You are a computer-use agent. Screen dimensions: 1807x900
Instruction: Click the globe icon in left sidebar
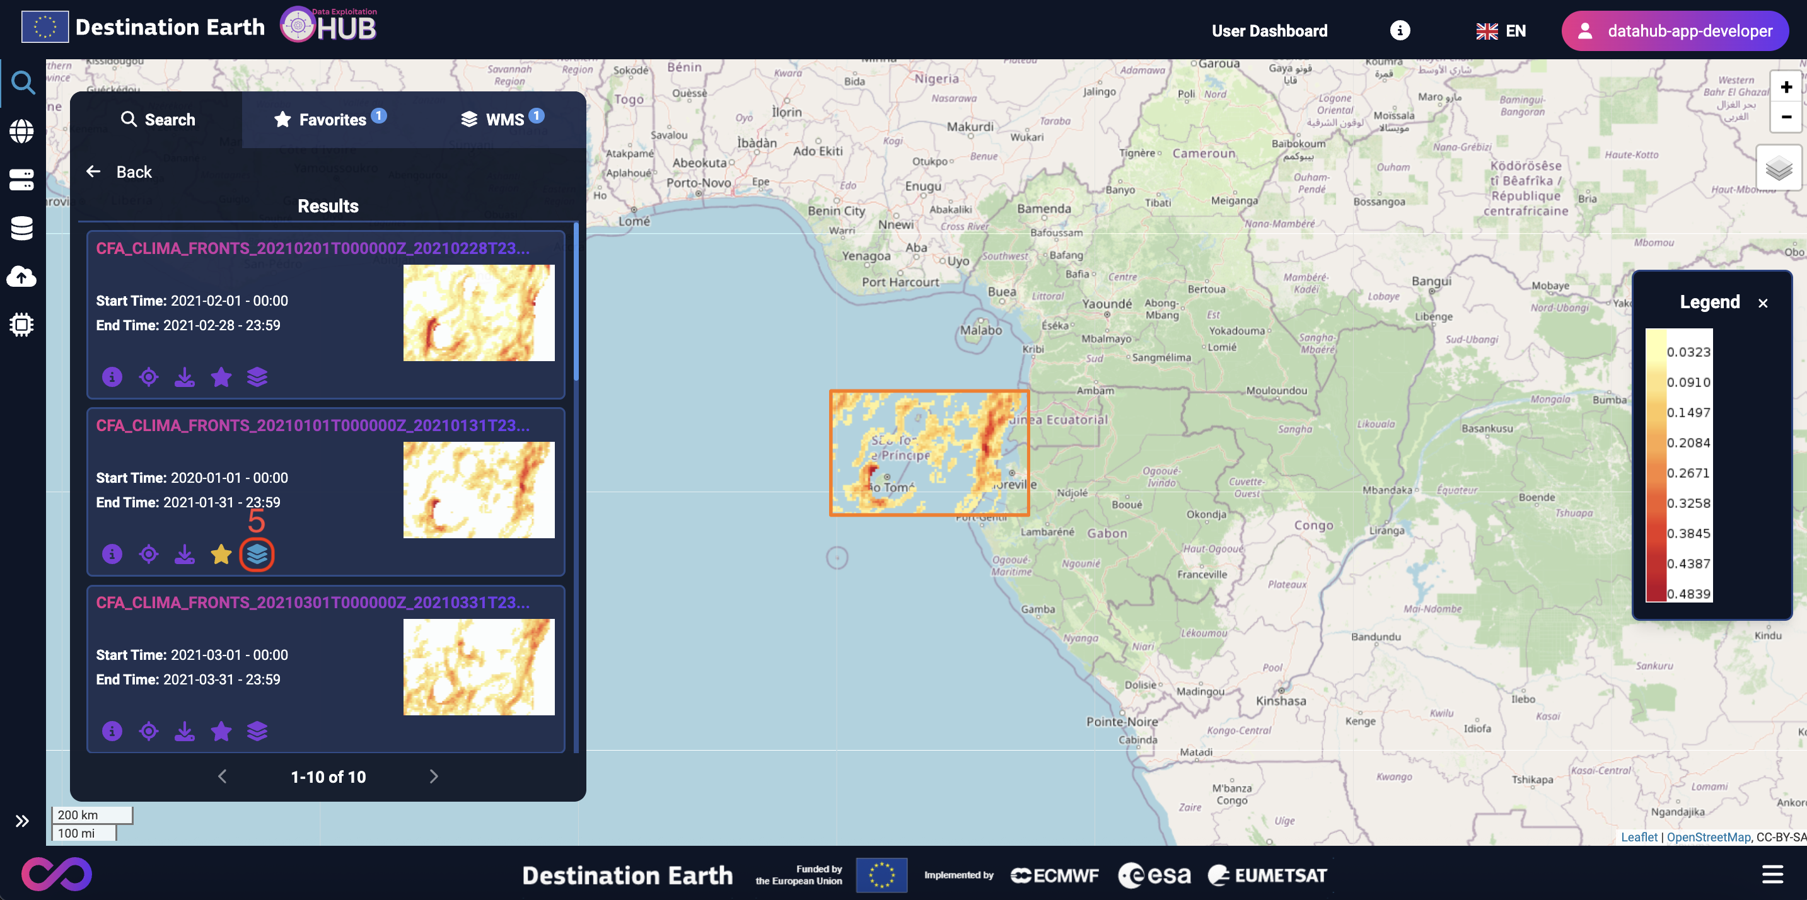coord(21,131)
